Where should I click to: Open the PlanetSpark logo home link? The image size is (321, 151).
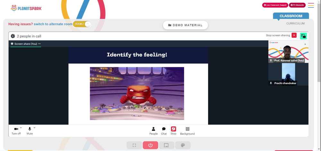(x=26, y=8)
